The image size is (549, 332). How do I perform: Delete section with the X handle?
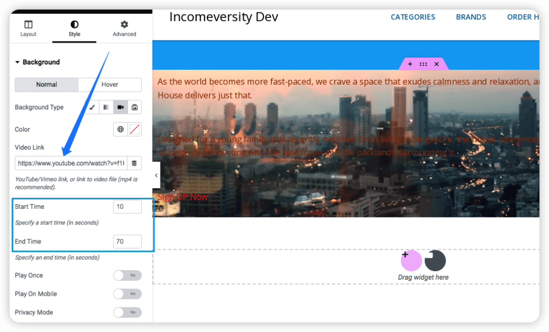pyautogui.click(x=437, y=64)
